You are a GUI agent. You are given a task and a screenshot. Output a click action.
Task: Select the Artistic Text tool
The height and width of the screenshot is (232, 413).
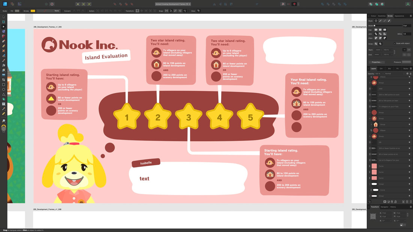(3, 104)
